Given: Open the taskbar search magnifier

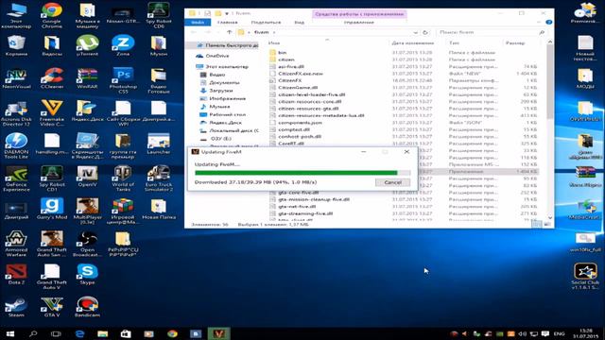Looking at the screenshot, I should click(33, 333).
